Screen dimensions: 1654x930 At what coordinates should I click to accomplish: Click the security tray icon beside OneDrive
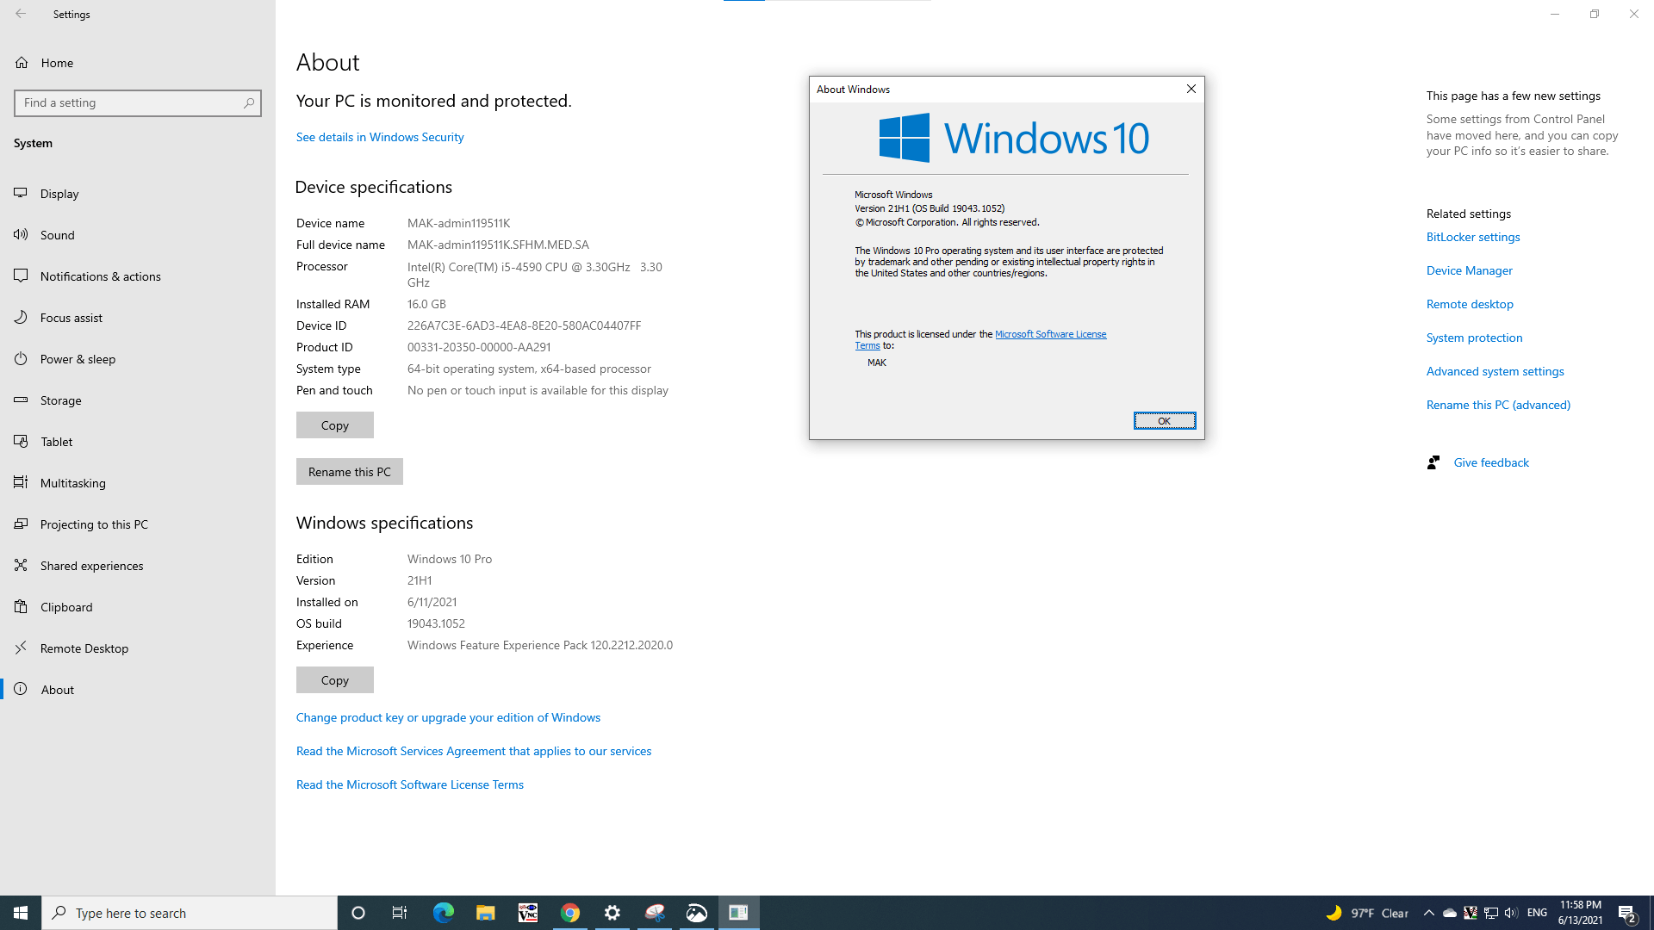(x=1471, y=913)
